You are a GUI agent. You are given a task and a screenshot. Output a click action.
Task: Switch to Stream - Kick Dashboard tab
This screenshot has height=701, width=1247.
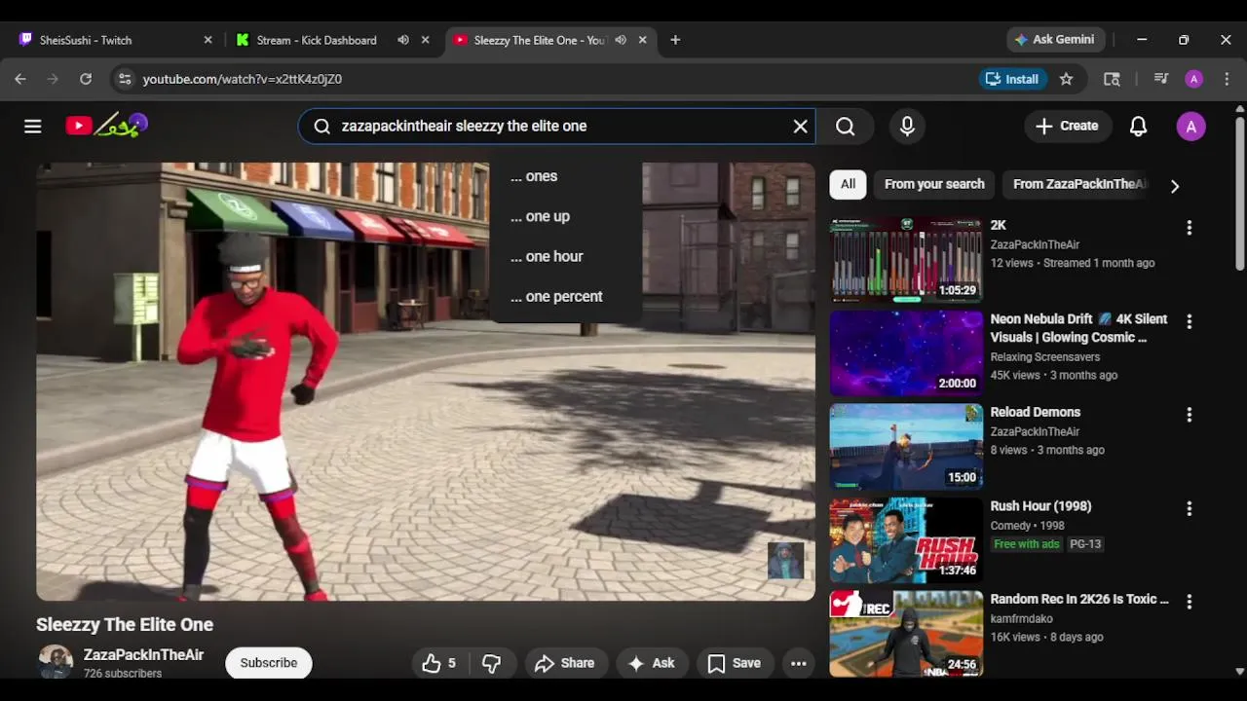(332, 40)
